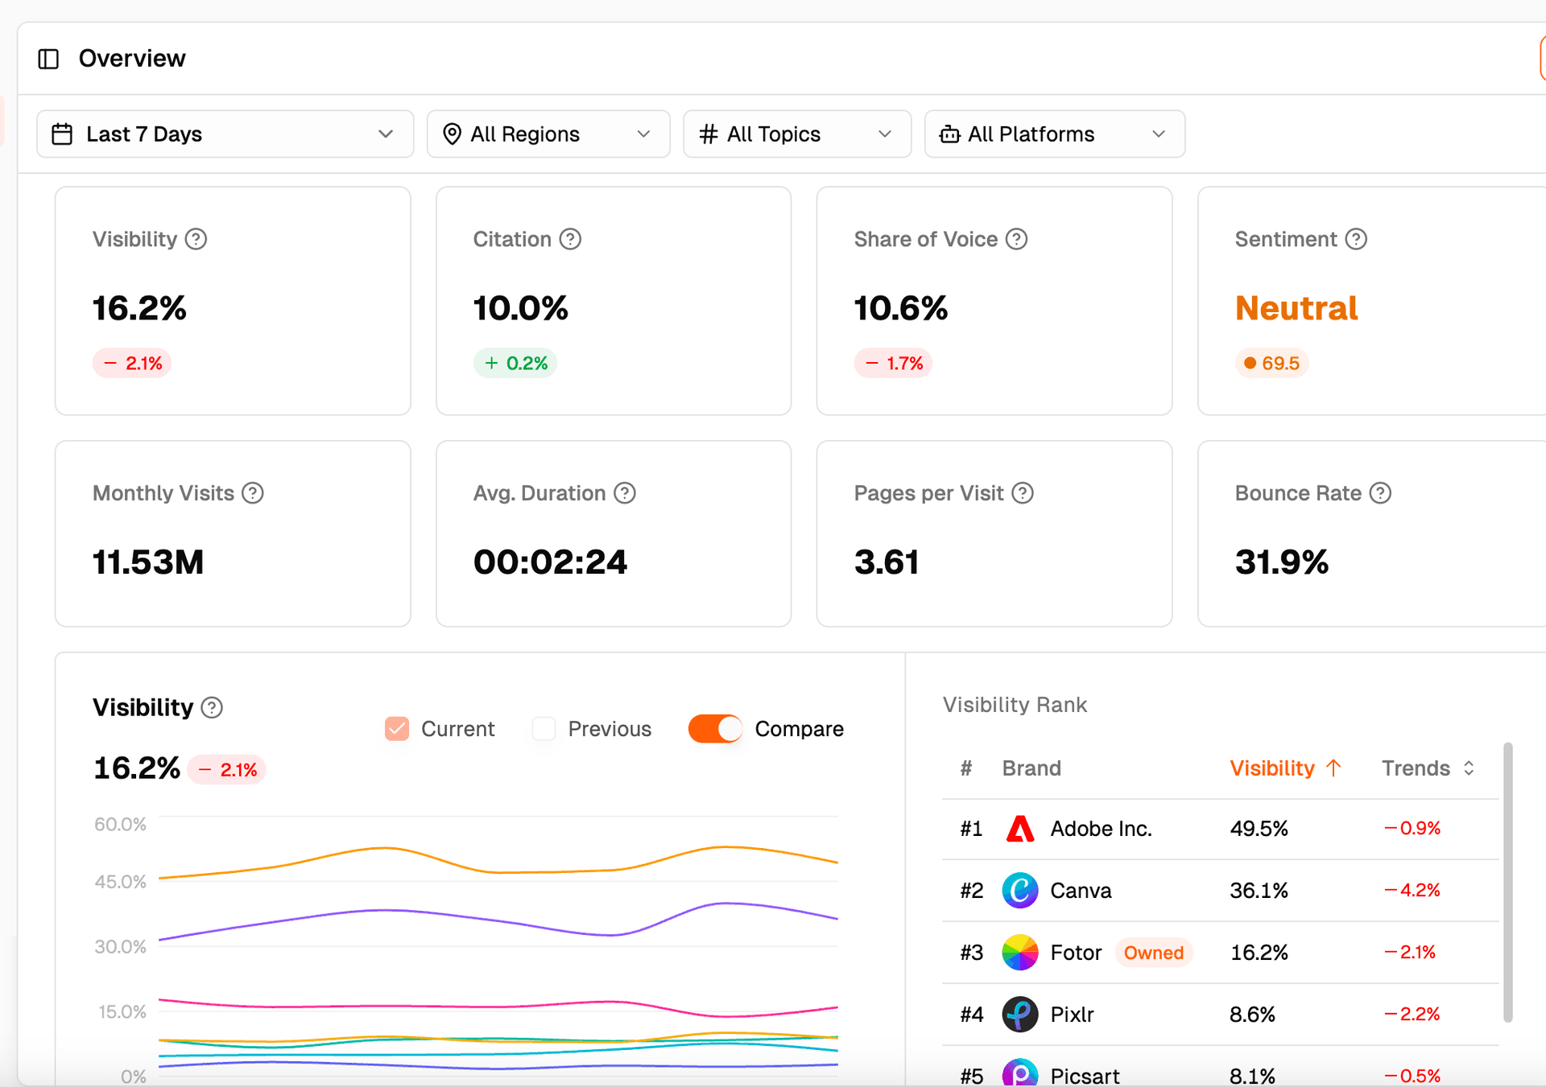Click the Owned badge on Fotor row

[x=1154, y=953]
